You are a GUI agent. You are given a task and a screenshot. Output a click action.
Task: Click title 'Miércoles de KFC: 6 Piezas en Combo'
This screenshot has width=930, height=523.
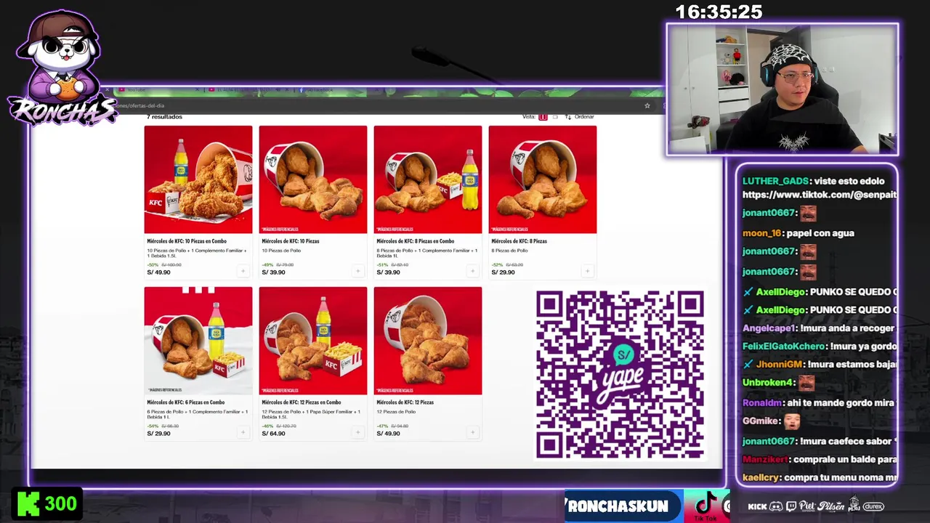(x=186, y=402)
